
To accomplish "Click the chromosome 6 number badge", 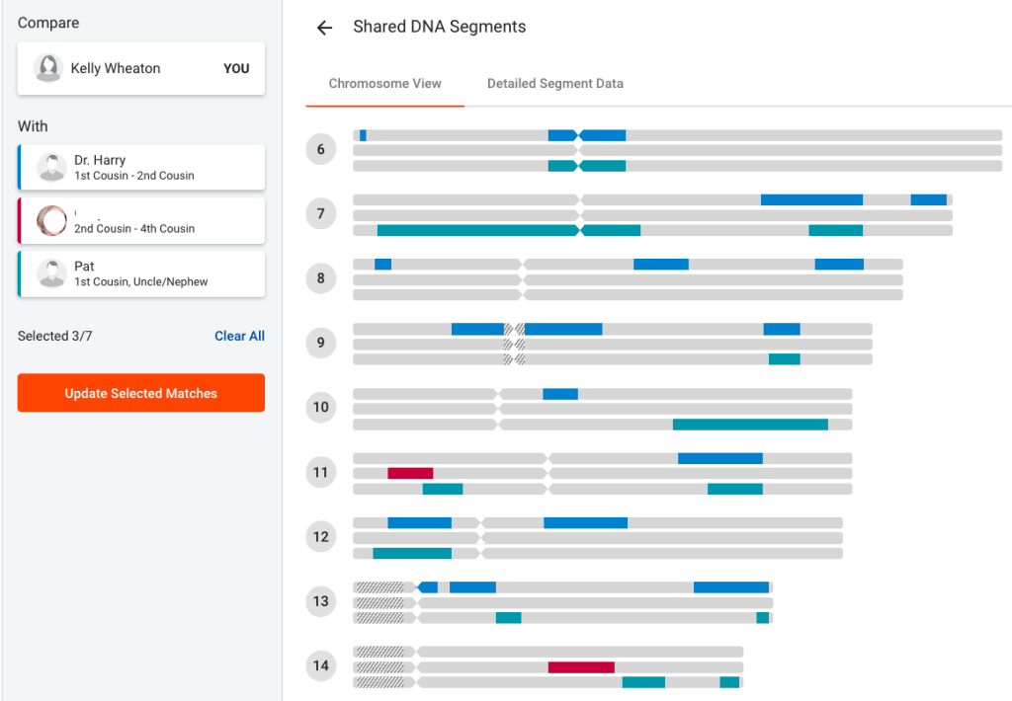I will [x=321, y=150].
